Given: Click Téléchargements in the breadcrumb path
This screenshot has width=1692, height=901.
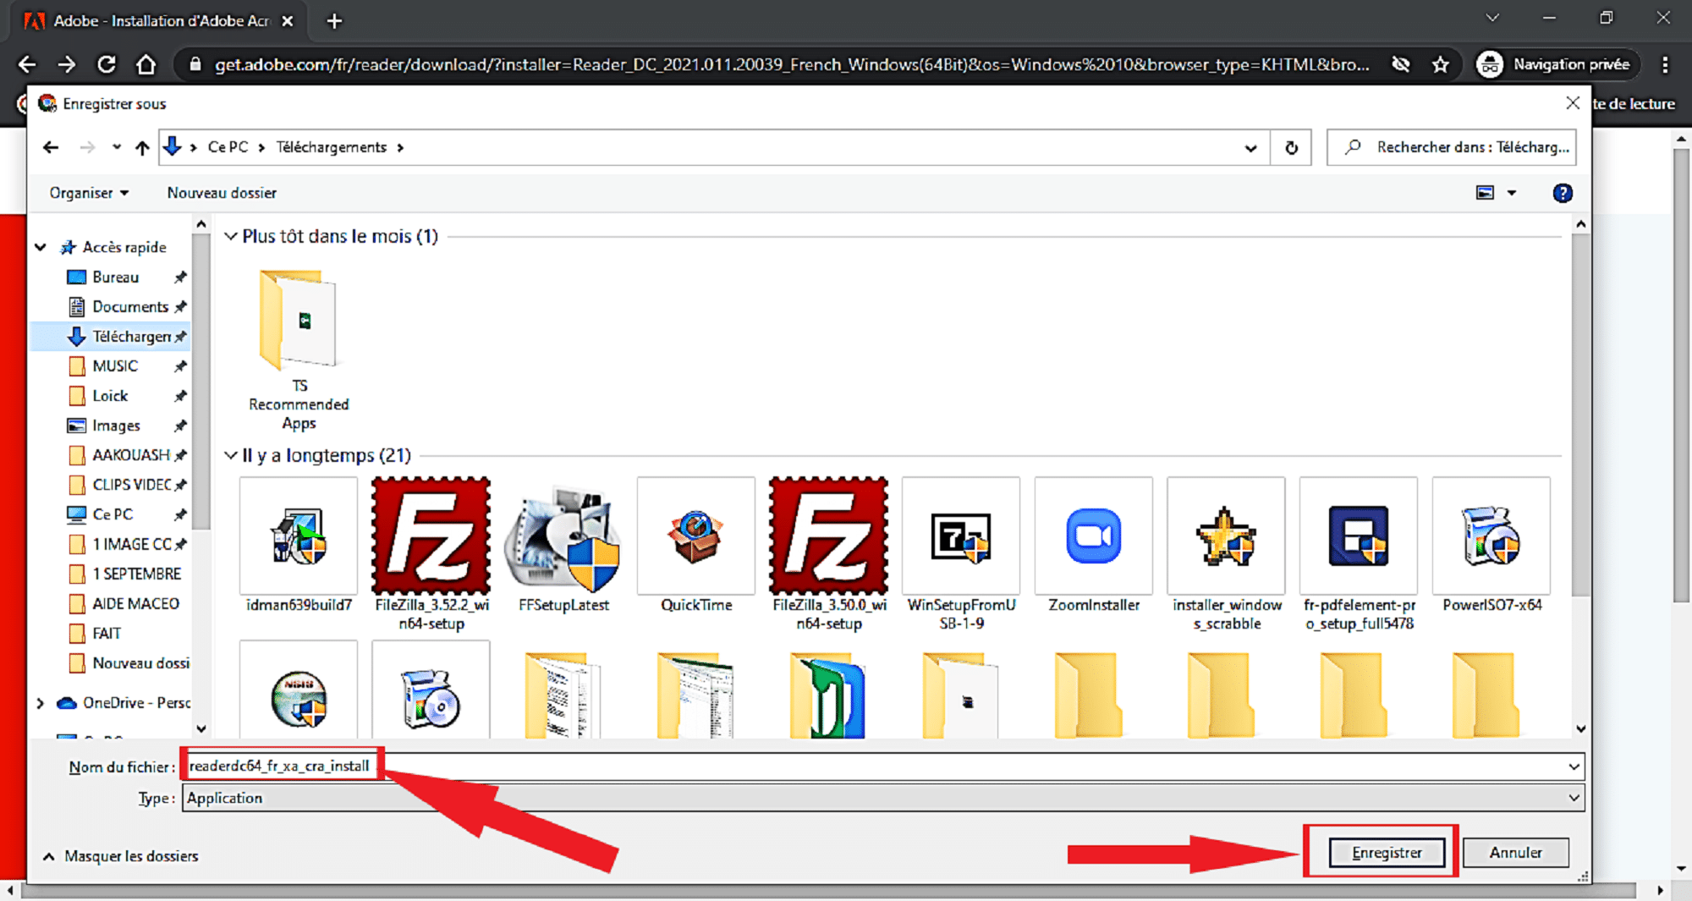Looking at the screenshot, I should 331,147.
